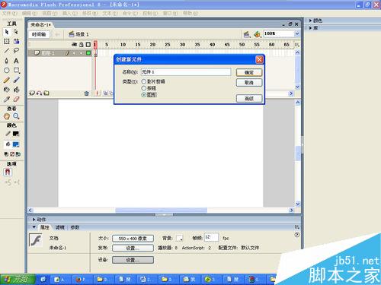Select the Eyedropper tool
This screenshot has height=285, width=381.
tap(7, 100)
